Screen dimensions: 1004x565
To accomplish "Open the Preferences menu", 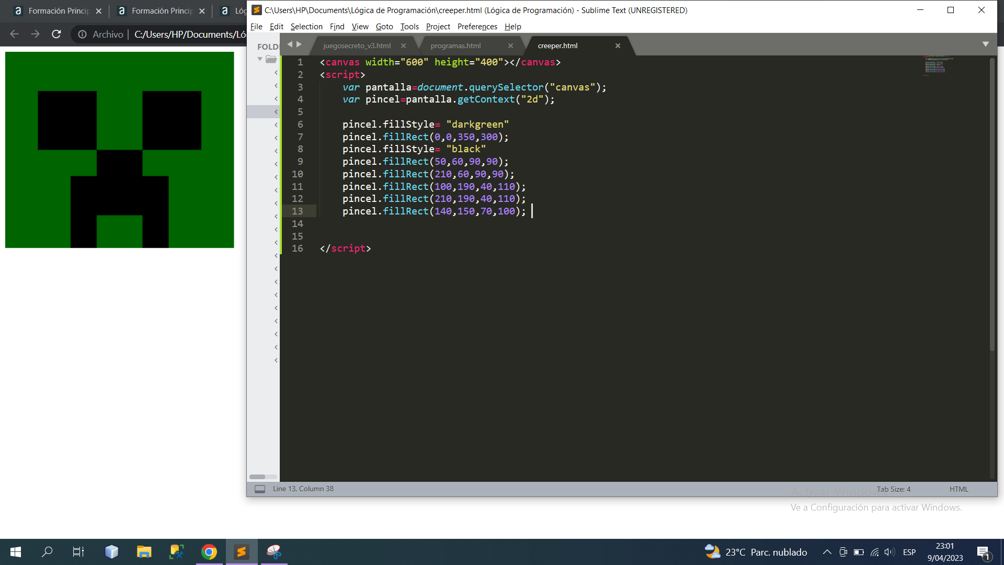I will pyautogui.click(x=477, y=27).
